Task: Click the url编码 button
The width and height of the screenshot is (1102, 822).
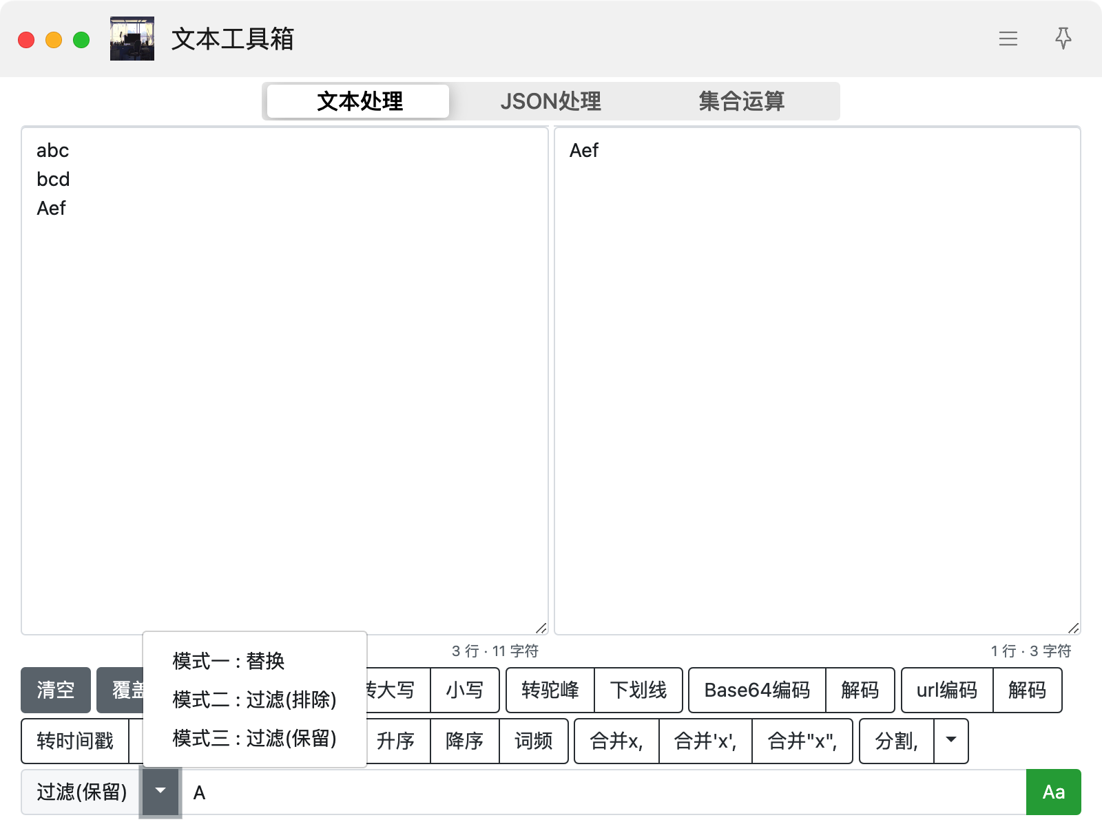Action: [946, 690]
